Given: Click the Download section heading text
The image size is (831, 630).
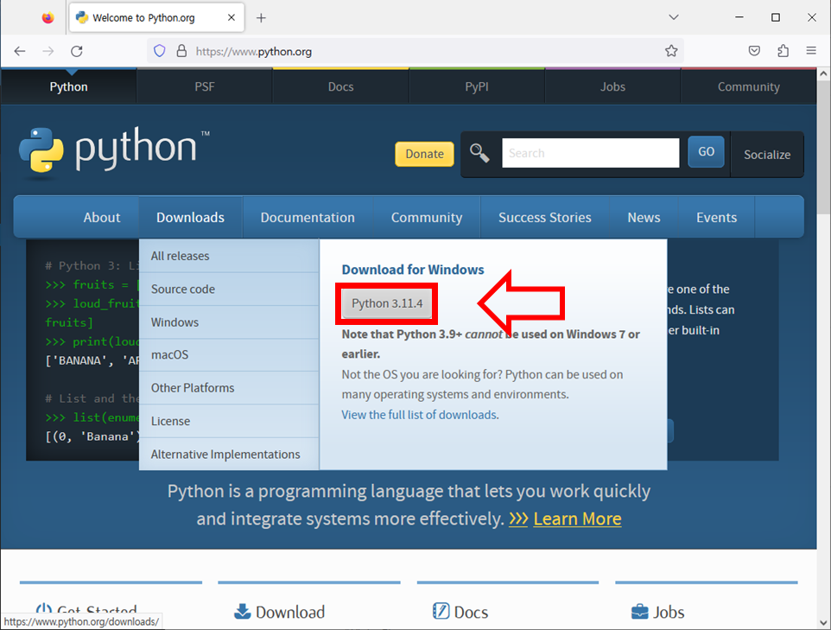Looking at the screenshot, I should tap(290, 612).
